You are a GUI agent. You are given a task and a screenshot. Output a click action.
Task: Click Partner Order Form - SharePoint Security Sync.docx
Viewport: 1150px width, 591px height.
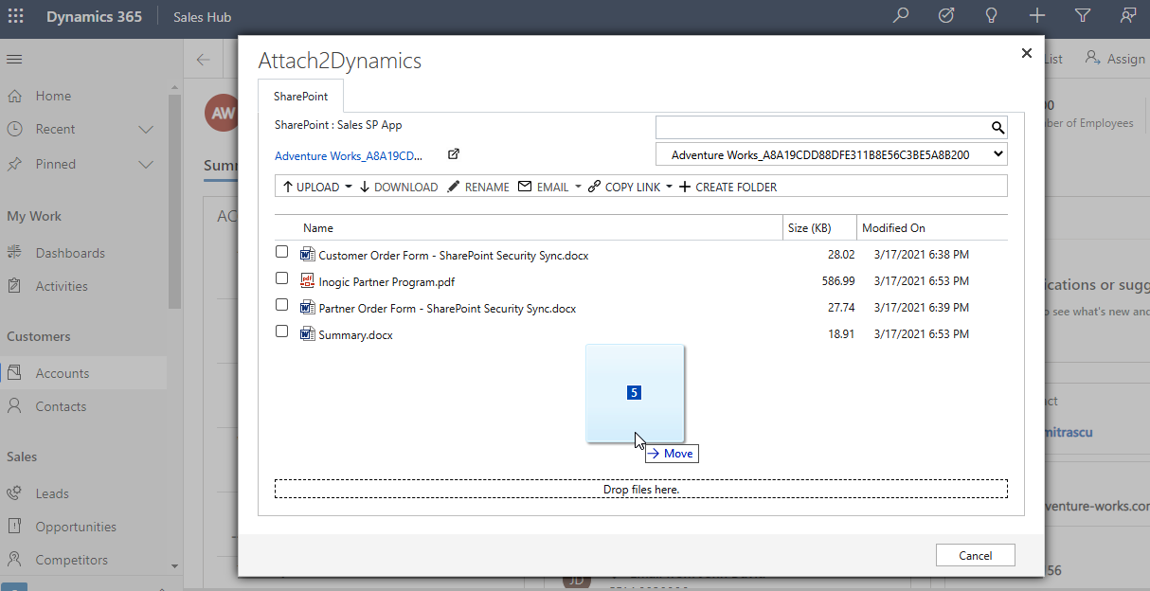(447, 309)
